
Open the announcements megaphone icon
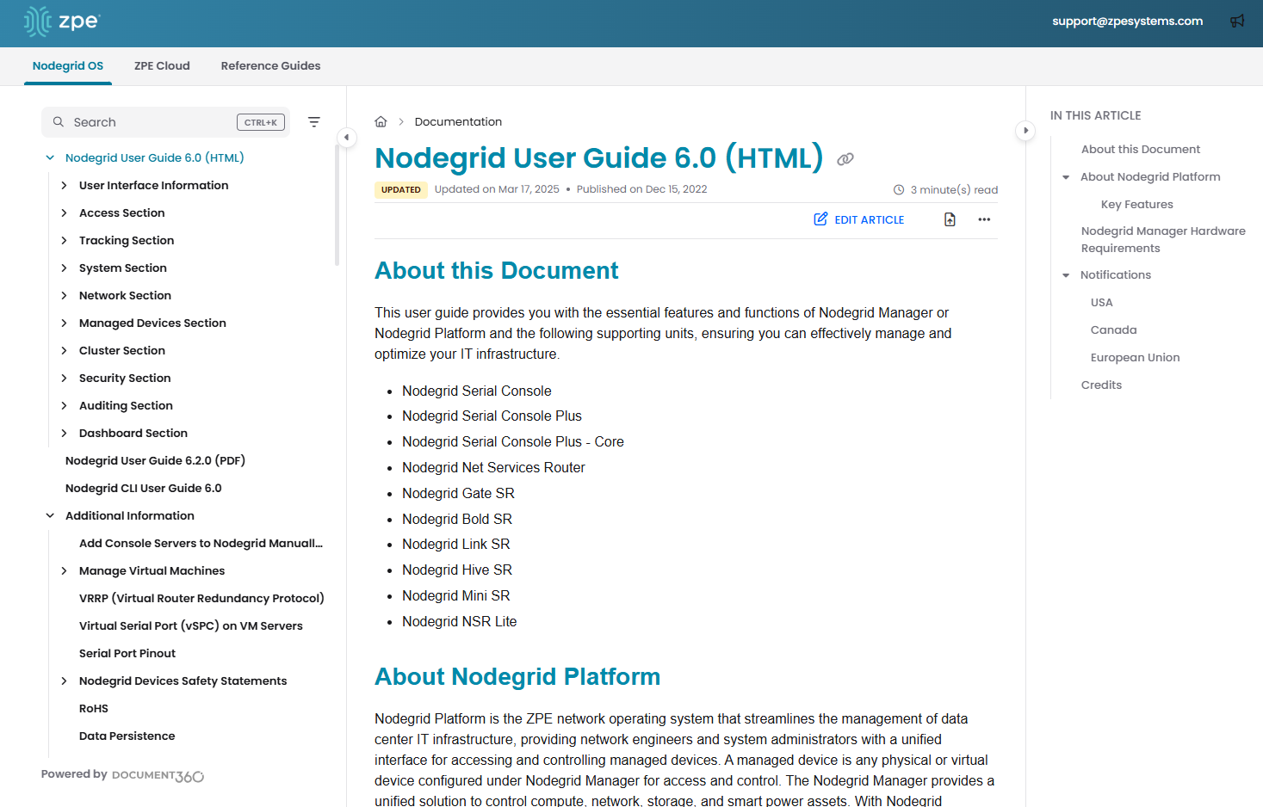click(x=1237, y=21)
